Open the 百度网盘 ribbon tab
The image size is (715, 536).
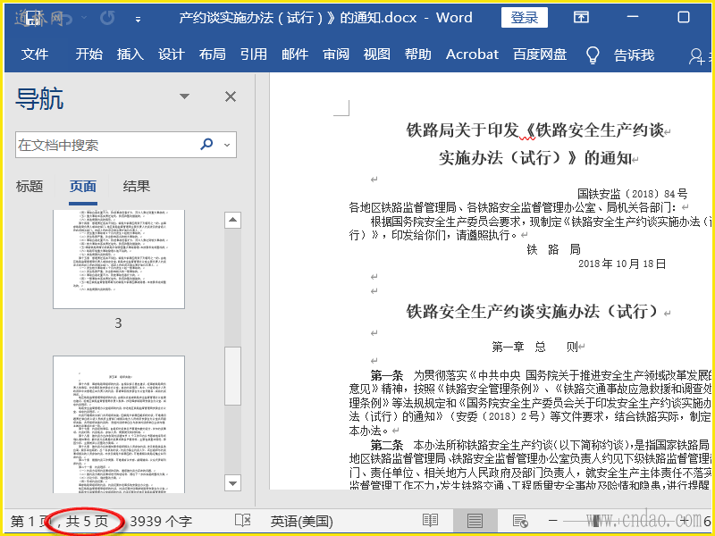click(540, 54)
